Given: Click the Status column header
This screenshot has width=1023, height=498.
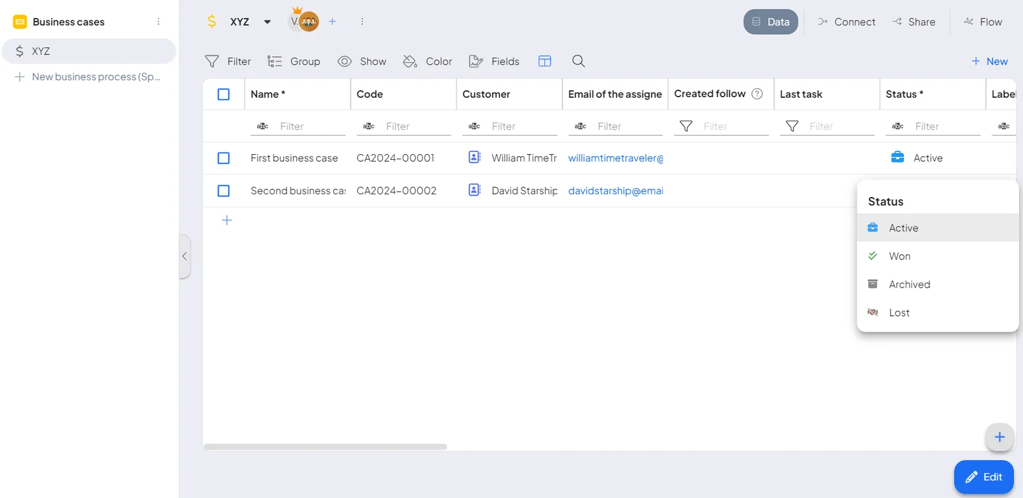Looking at the screenshot, I should tap(932, 94).
